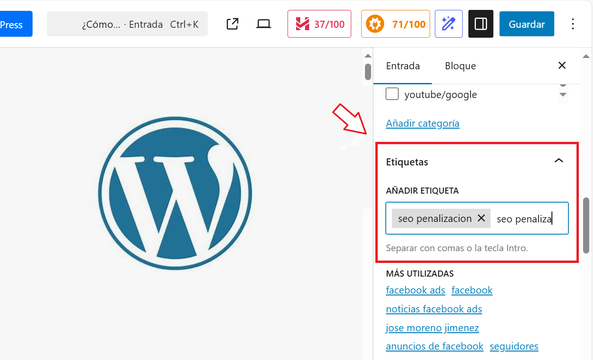The width and height of the screenshot is (593, 360).
Task: Select the anuncios de facebook tag
Action: pyautogui.click(x=435, y=346)
